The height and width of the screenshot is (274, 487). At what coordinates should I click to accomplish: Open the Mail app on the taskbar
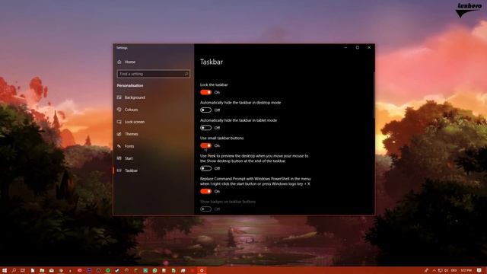click(51, 271)
